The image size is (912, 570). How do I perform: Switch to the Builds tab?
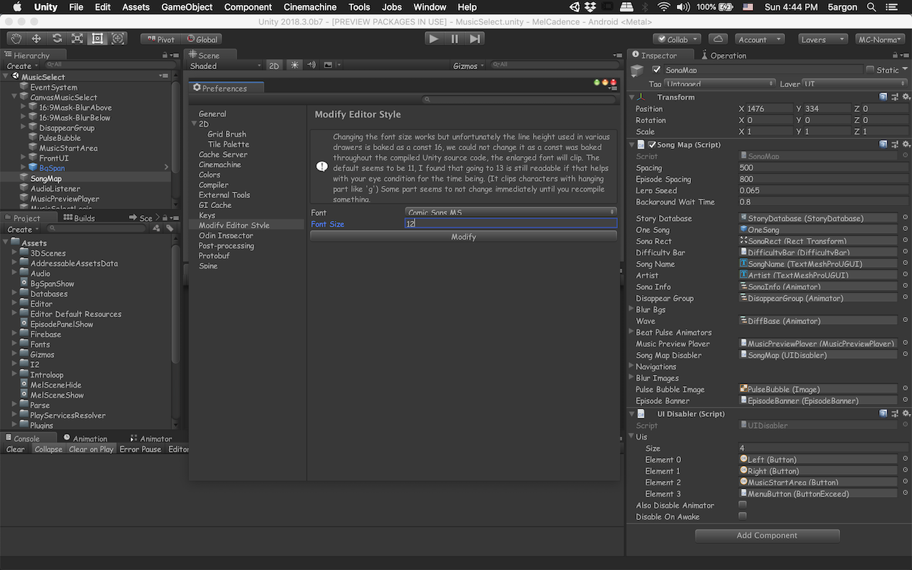(x=78, y=218)
